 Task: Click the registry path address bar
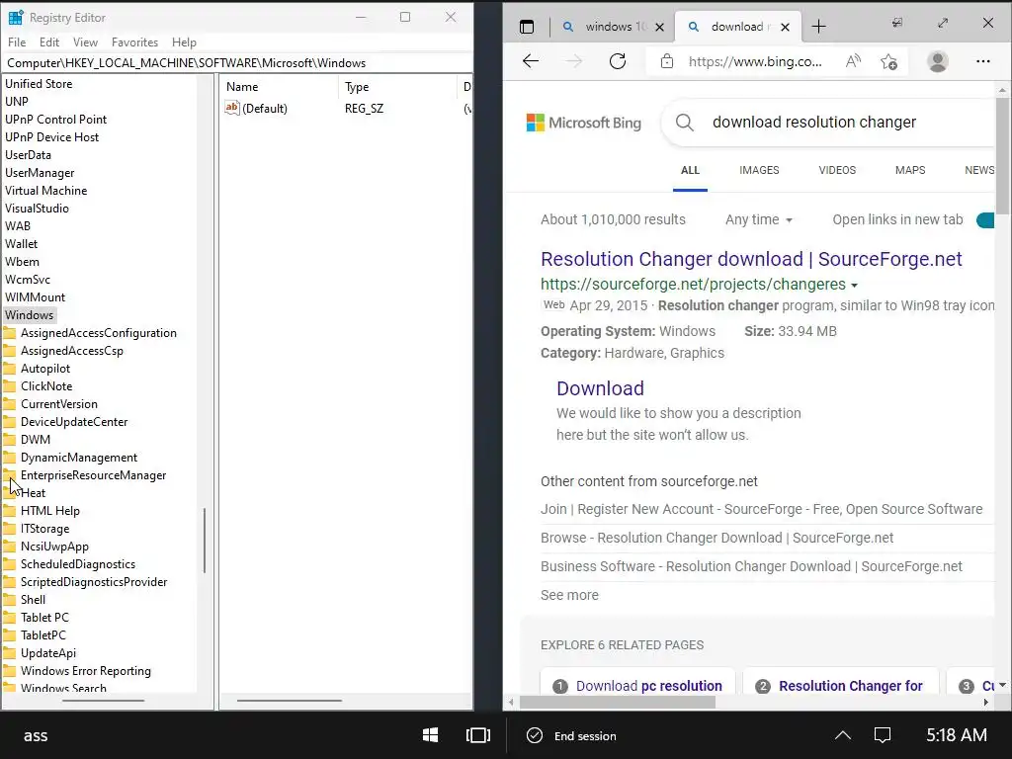pyautogui.click(x=237, y=62)
